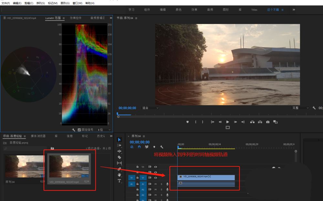323x201 pixels.
Task: Click the Add Marker button under the monitor
Action: [x=187, y=122]
